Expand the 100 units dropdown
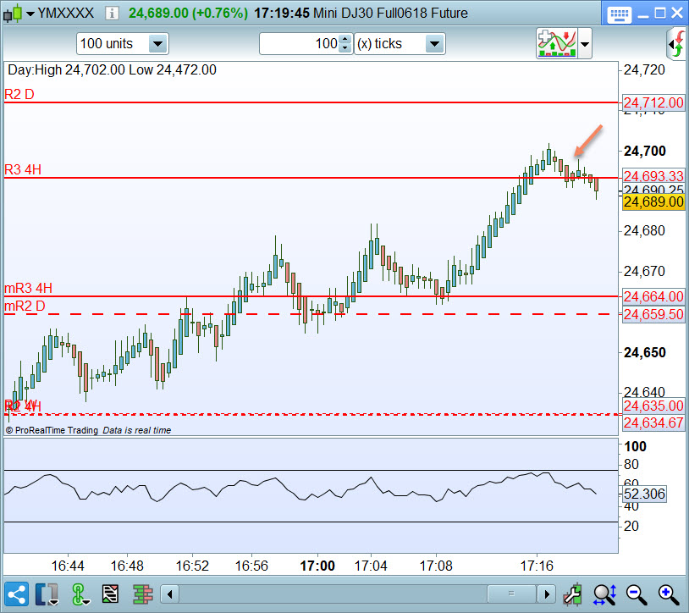The height and width of the screenshot is (613, 689). coord(122,43)
